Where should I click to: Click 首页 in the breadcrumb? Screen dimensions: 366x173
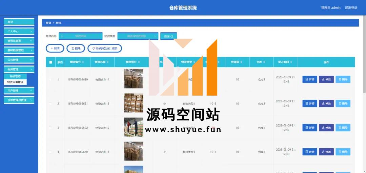point(48,23)
